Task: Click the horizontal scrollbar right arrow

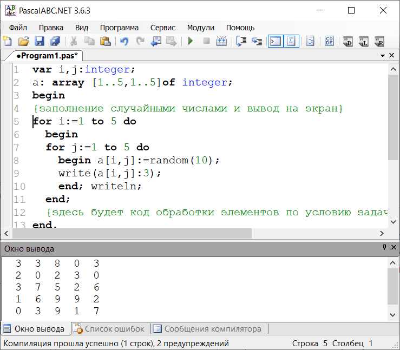Action: click(x=382, y=233)
